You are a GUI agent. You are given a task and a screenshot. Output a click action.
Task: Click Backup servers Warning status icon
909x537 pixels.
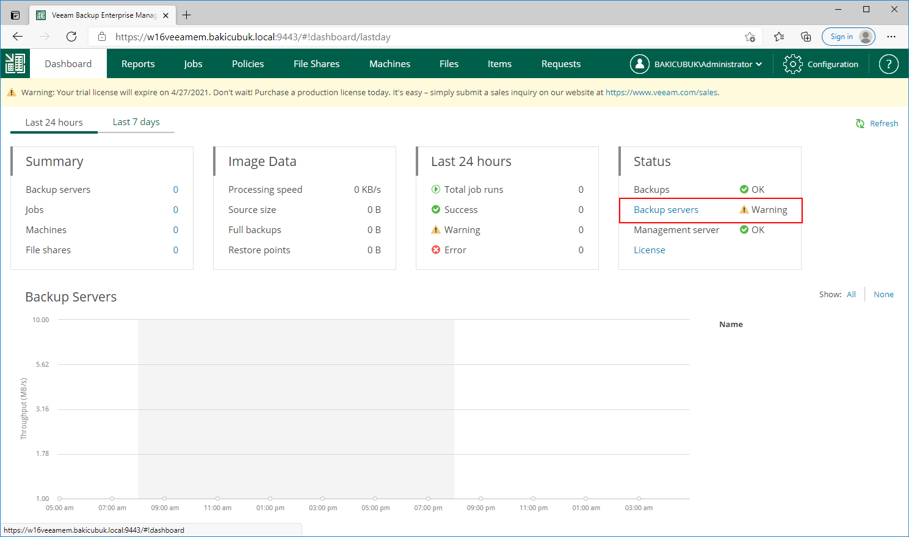[744, 209]
